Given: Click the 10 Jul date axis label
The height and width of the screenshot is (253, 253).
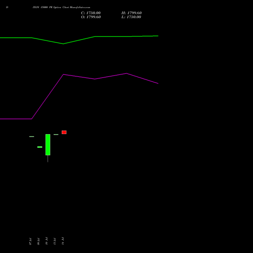Looking at the screenshot, I should 47,241.
